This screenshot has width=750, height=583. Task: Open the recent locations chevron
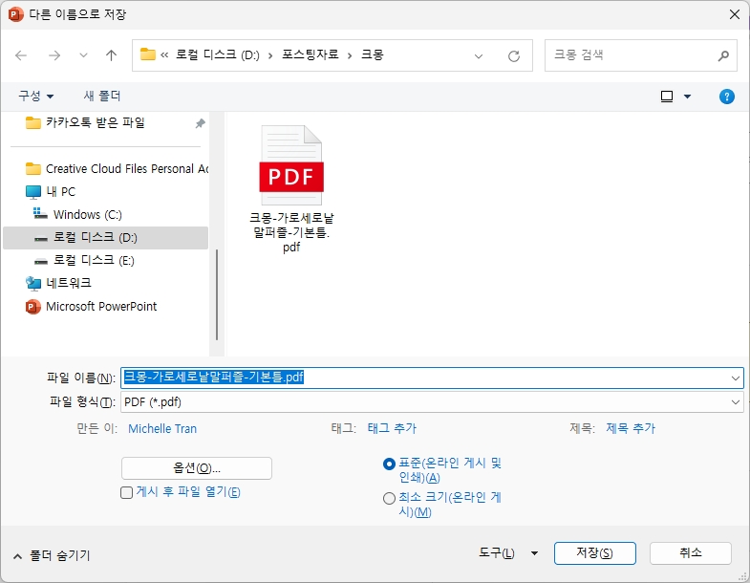coord(83,55)
